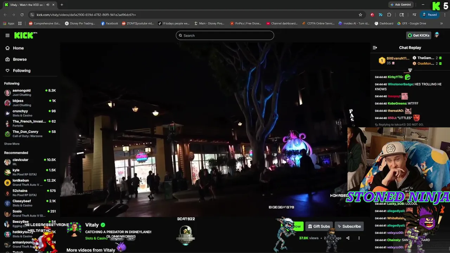Open Comprehensive Gol... bookmark

coord(45,24)
